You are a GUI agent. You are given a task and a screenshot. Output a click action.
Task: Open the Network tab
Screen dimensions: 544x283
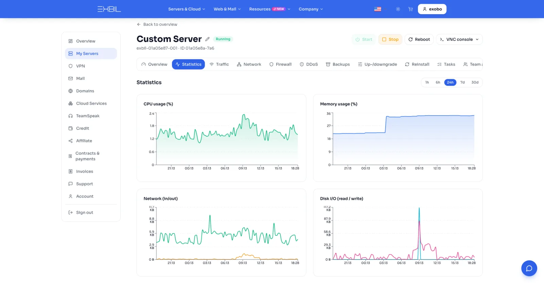point(249,64)
